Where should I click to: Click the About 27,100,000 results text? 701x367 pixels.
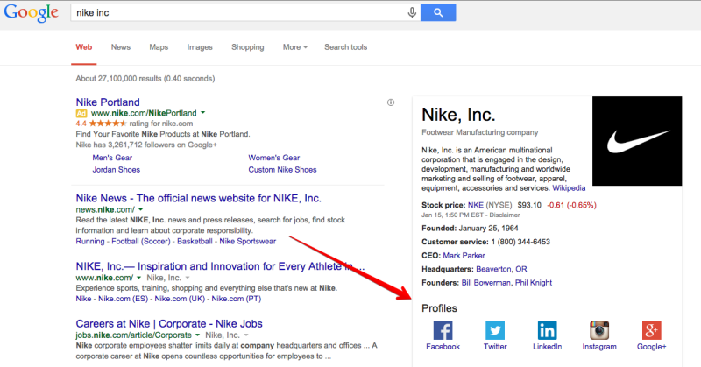tap(145, 78)
